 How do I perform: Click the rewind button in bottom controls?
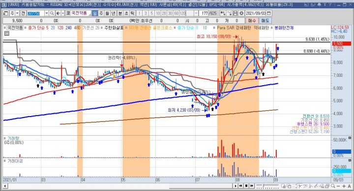point(240,186)
